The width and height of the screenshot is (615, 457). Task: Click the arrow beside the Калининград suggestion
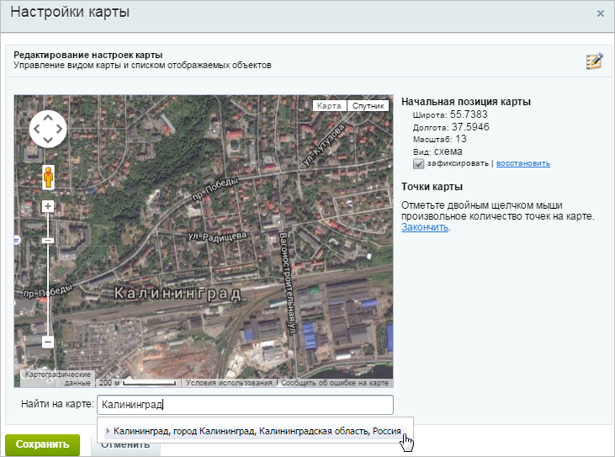point(108,430)
